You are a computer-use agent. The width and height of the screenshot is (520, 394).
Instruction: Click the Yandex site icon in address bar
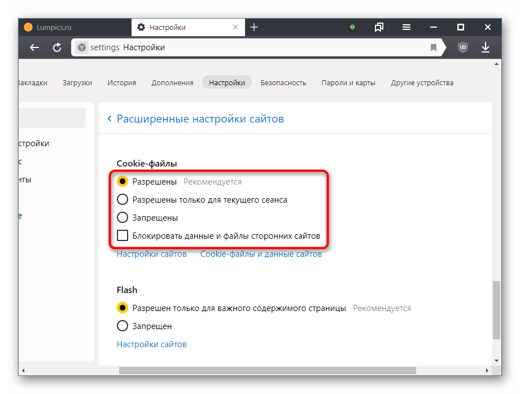tap(81, 48)
